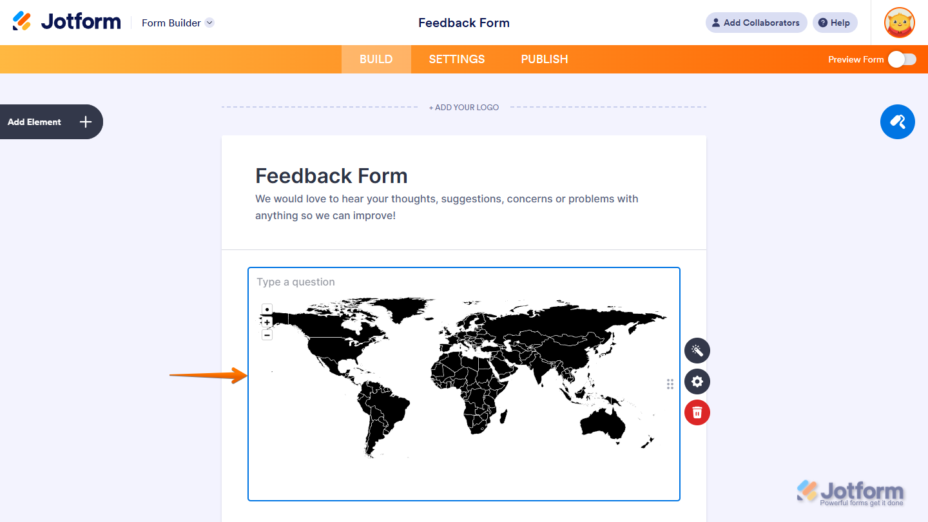Open the Form Builder dropdown chevron
928x522 pixels.
(x=209, y=23)
